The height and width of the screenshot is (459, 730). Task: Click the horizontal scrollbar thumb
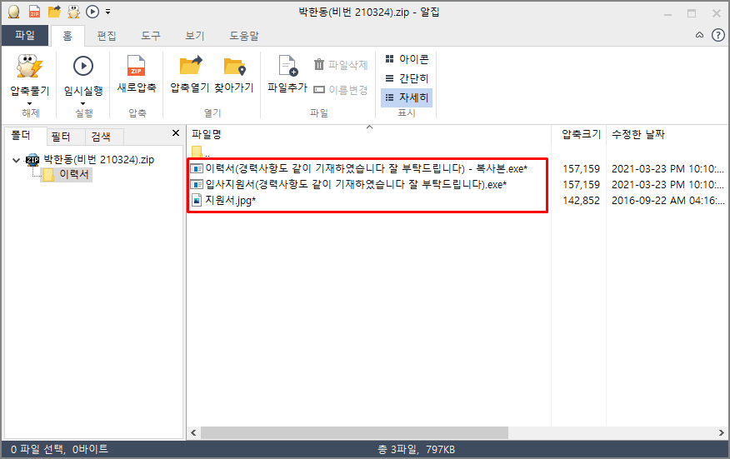coord(354,433)
